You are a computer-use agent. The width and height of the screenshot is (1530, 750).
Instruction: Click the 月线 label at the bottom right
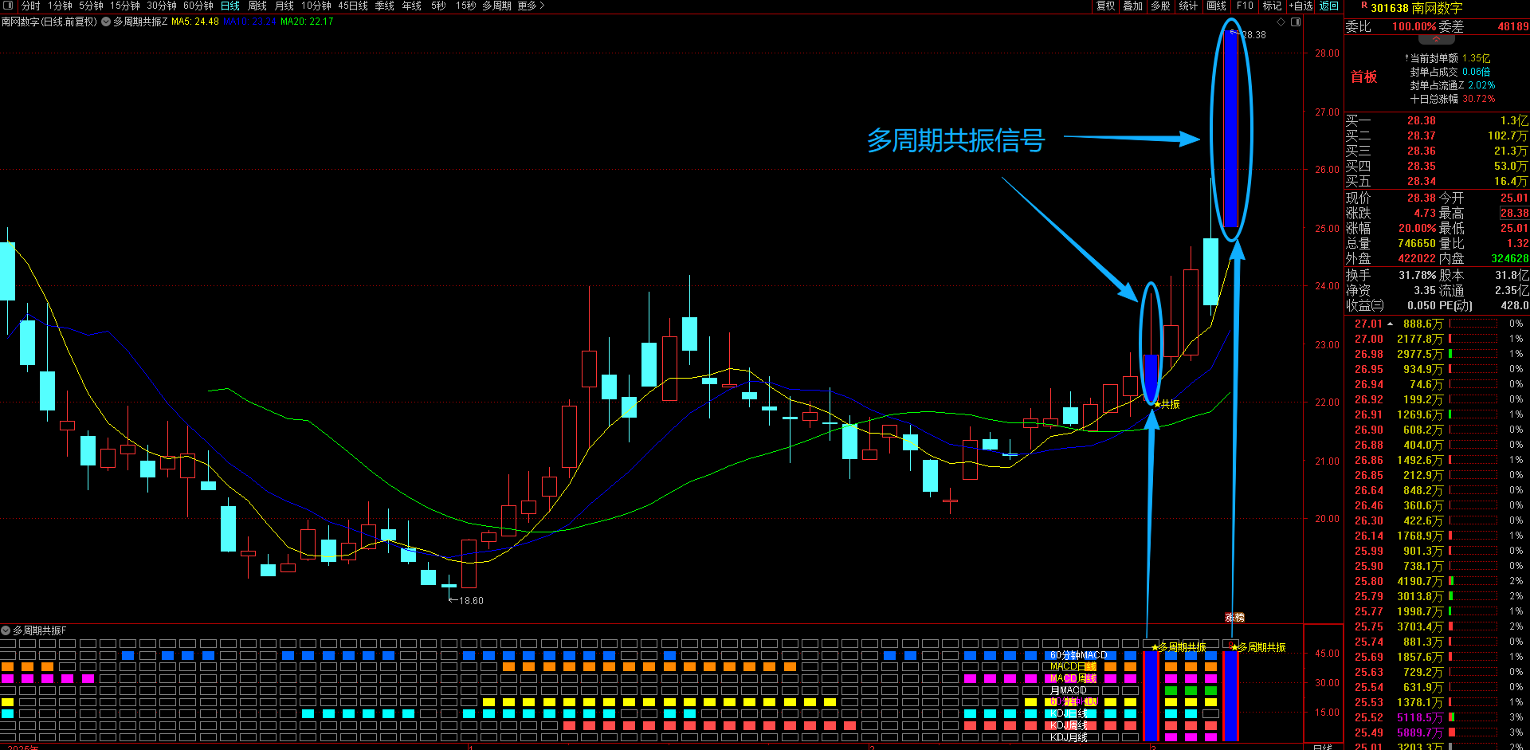click(1321, 747)
